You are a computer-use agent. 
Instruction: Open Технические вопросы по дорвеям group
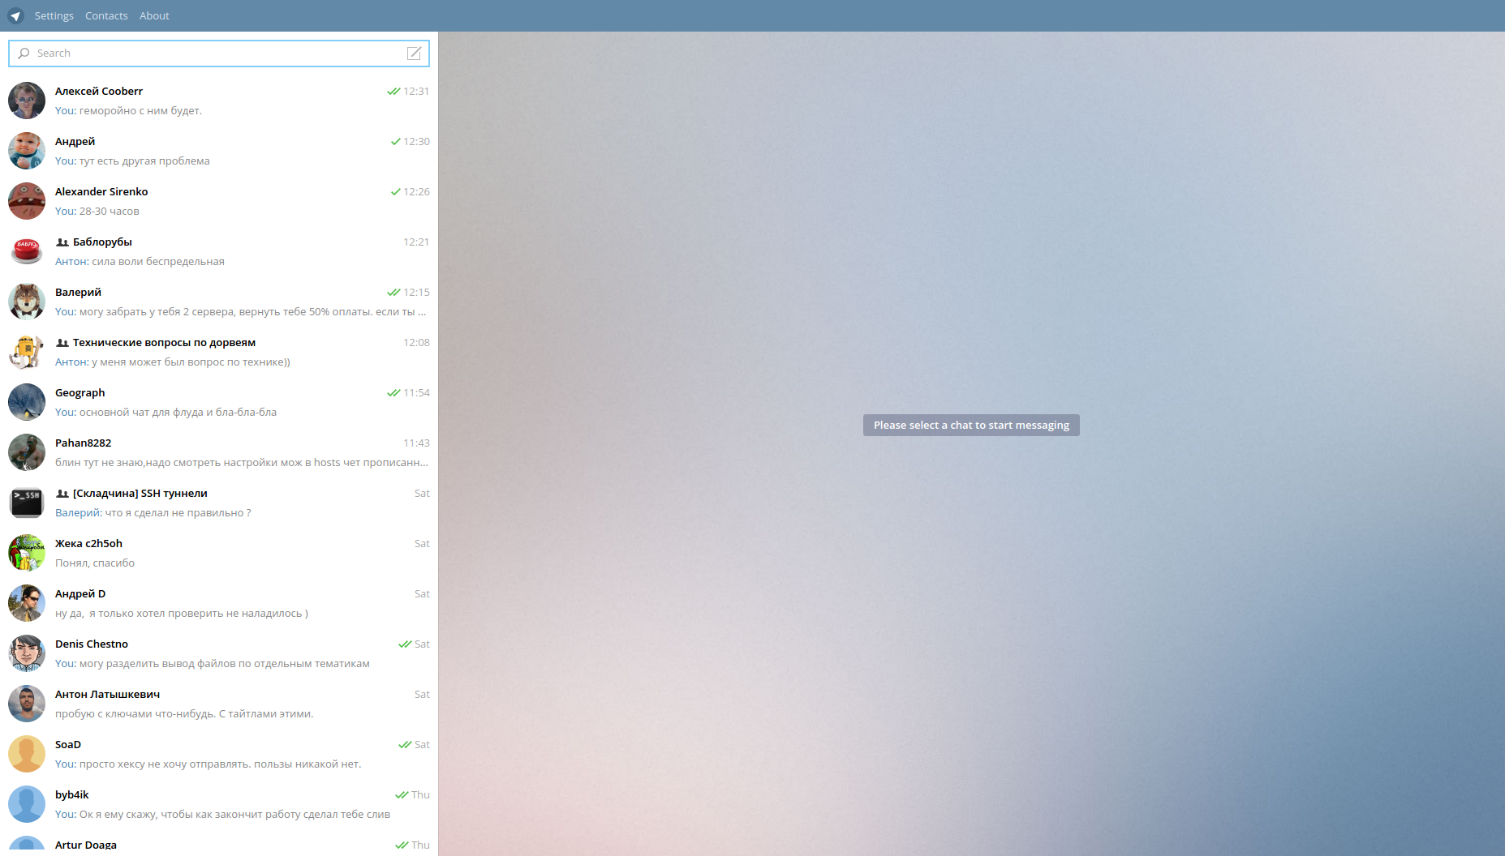tap(219, 352)
